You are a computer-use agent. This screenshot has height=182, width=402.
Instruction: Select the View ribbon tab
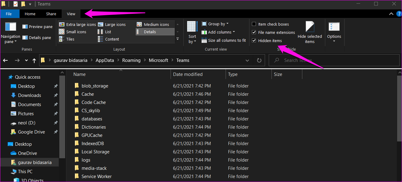pos(71,14)
